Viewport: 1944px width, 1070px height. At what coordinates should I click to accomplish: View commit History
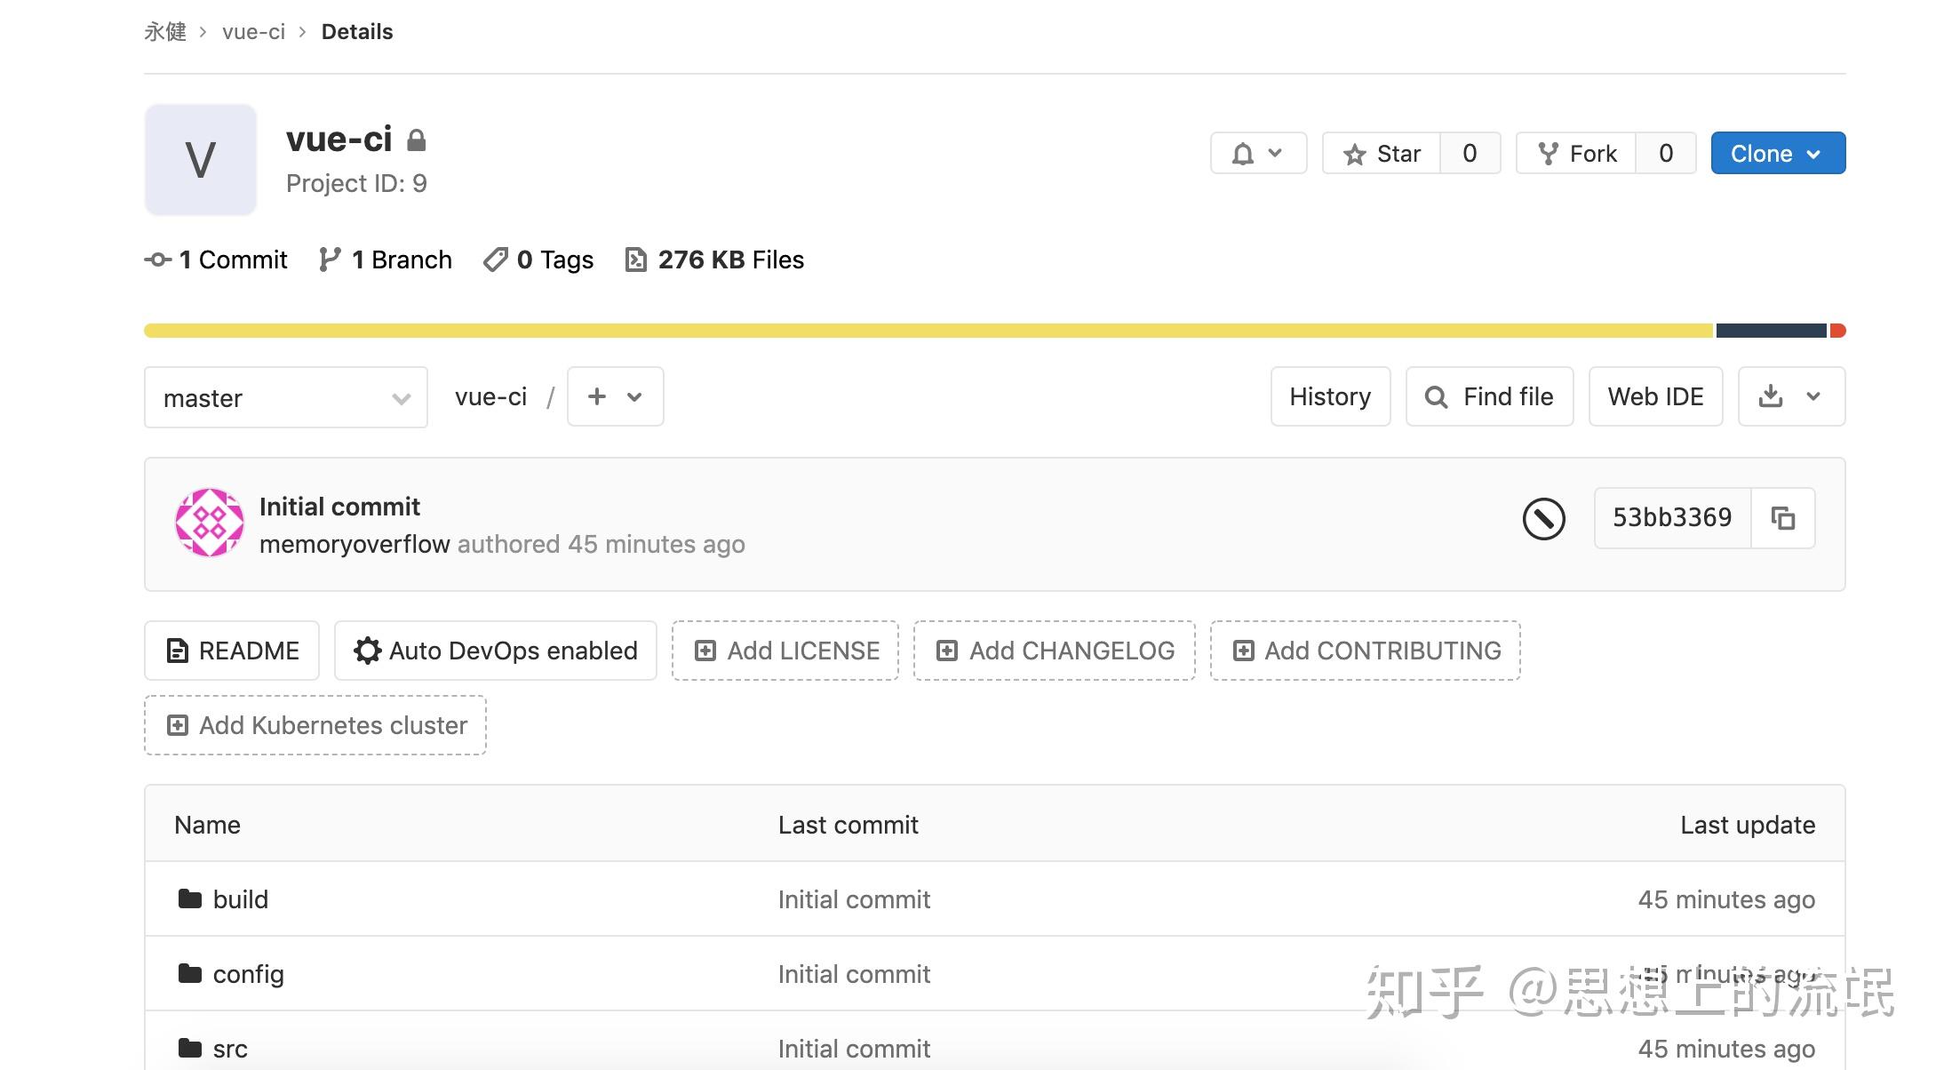1329,396
